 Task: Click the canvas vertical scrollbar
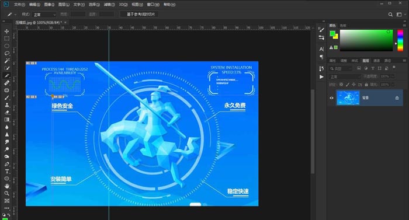click(313, 132)
